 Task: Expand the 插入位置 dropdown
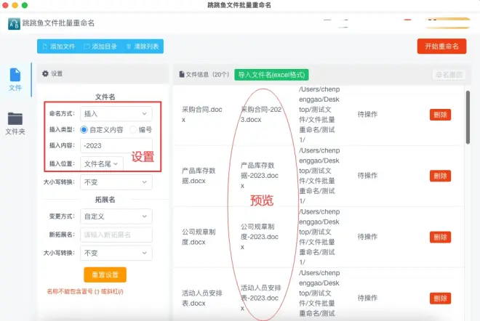click(x=102, y=164)
